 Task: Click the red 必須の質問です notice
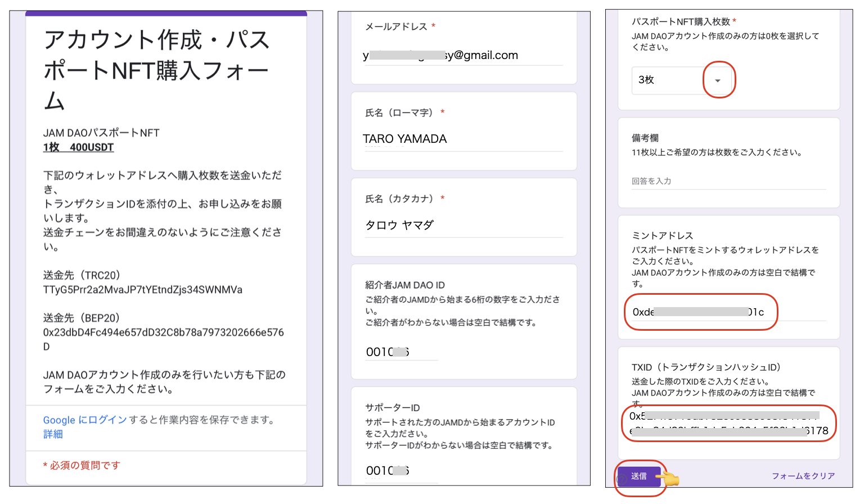tap(82, 465)
